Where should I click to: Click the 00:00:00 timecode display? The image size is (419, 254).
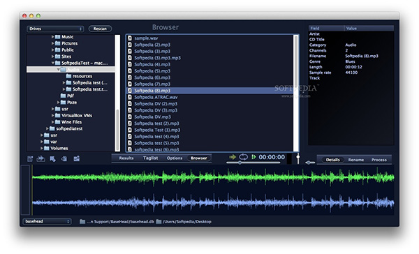(x=272, y=157)
